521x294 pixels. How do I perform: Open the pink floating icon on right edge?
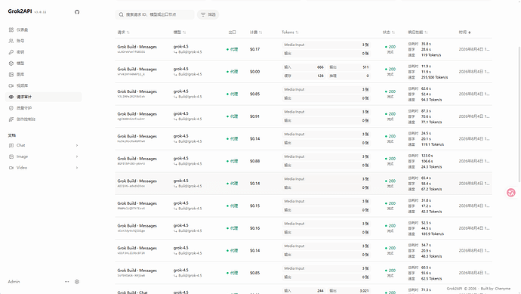pyautogui.click(x=511, y=192)
